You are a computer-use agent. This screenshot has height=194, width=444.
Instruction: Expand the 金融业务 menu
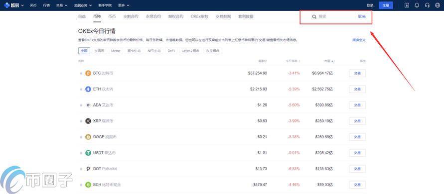[82, 5]
